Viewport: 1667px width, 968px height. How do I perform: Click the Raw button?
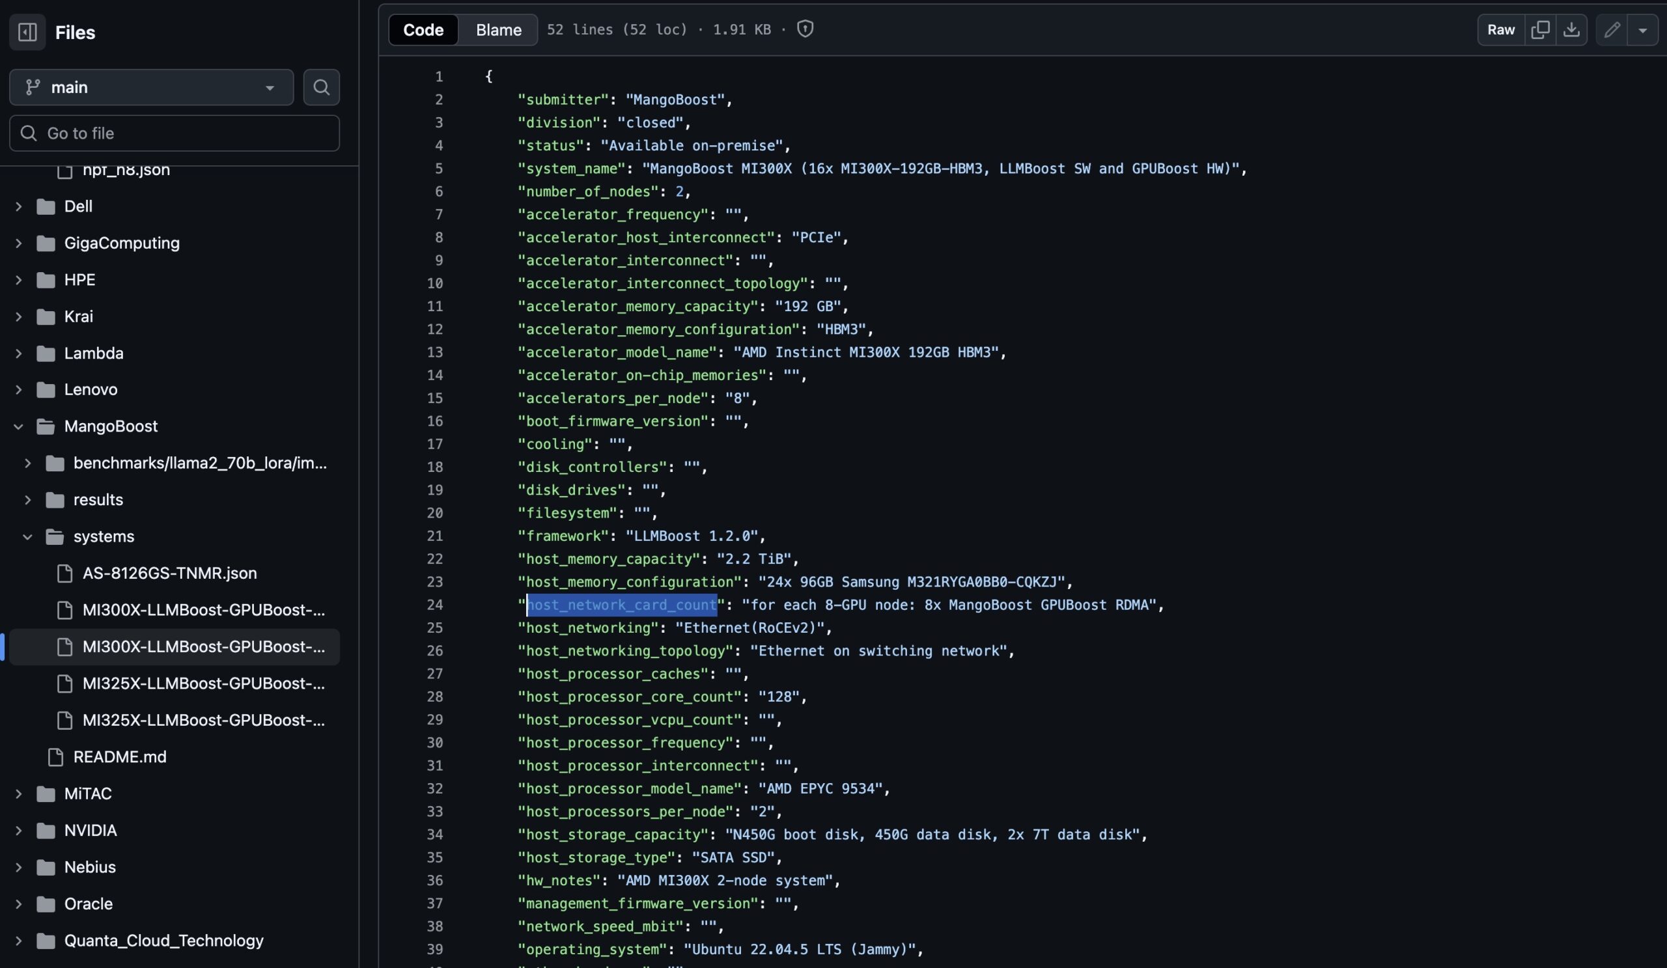click(x=1500, y=30)
